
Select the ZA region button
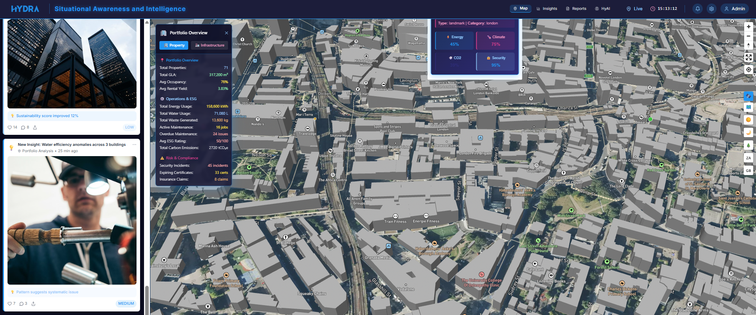click(x=749, y=158)
